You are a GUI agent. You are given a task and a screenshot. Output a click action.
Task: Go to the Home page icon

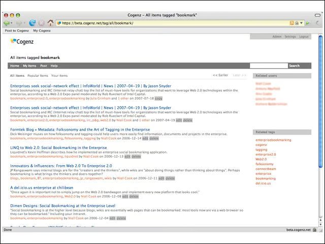pos(50,23)
